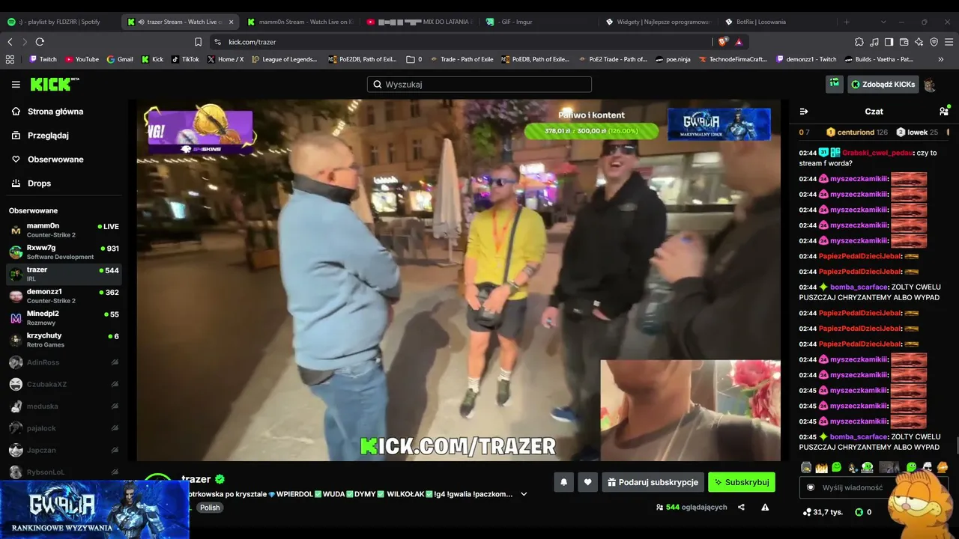The width and height of the screenshot is (959, 539).
Task: Click the Paliwo i kontent donation goal bar
Action: 591,131
